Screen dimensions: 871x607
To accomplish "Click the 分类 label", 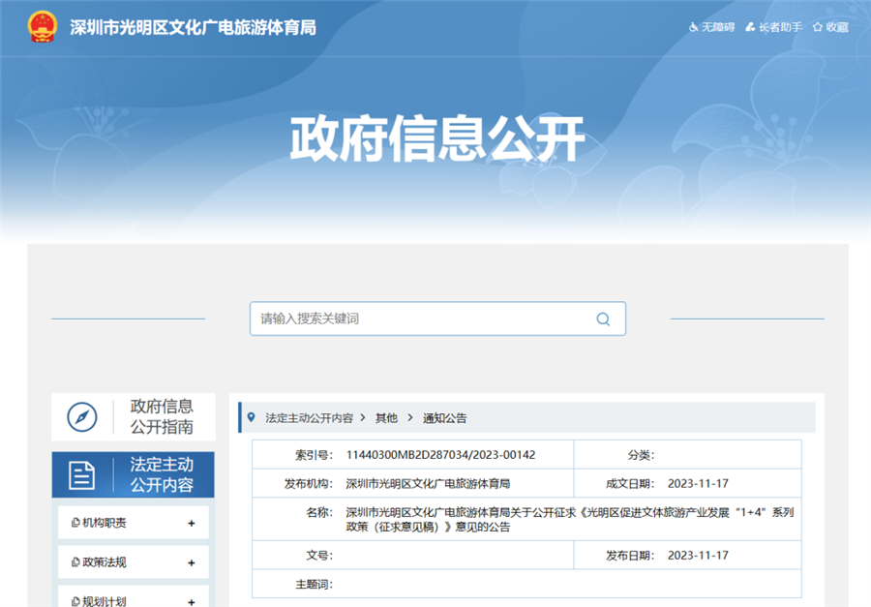I will 641,455.
